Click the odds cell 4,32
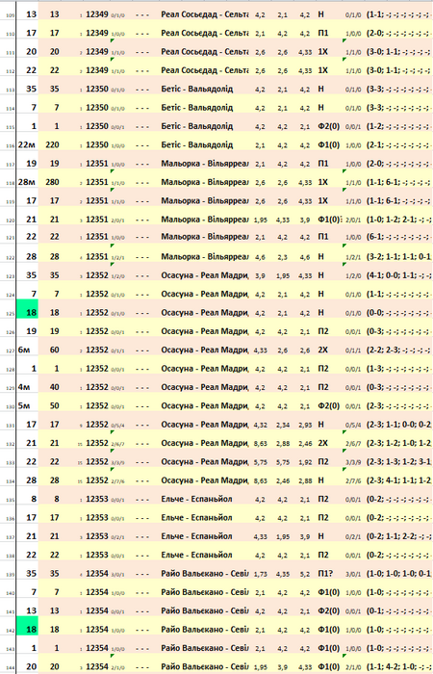The width and height of the screenshot is (433, 674). pyautogui.click(x=260, y=425)
